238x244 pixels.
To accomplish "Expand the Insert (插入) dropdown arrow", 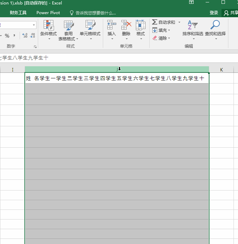I will (x=112, y=39).
